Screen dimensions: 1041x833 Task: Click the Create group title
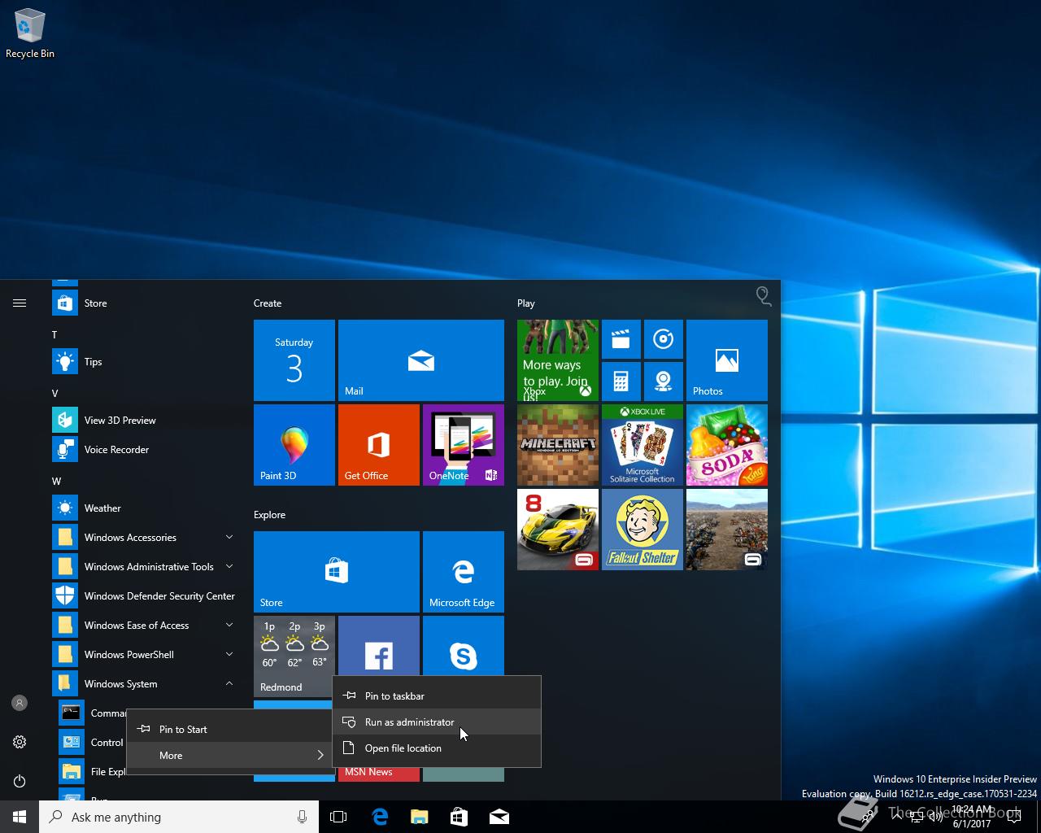[268, 303]
